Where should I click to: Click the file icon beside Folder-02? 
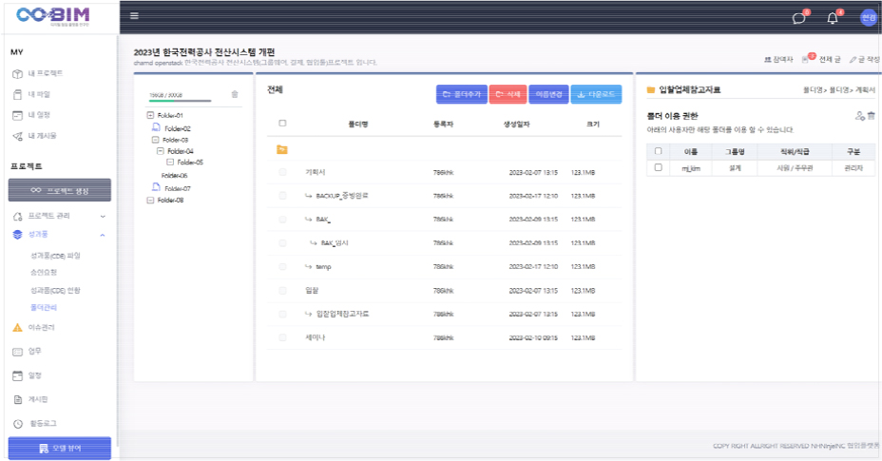click(157, 127)
